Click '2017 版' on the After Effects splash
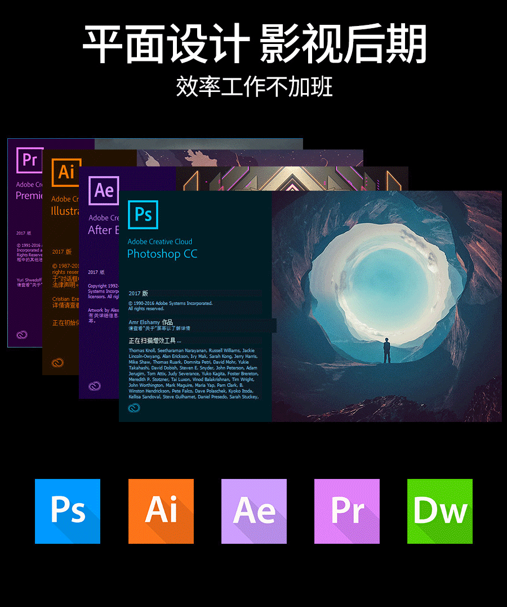The height and width of the screenshot is (607, 507). (x=96, y=272)
